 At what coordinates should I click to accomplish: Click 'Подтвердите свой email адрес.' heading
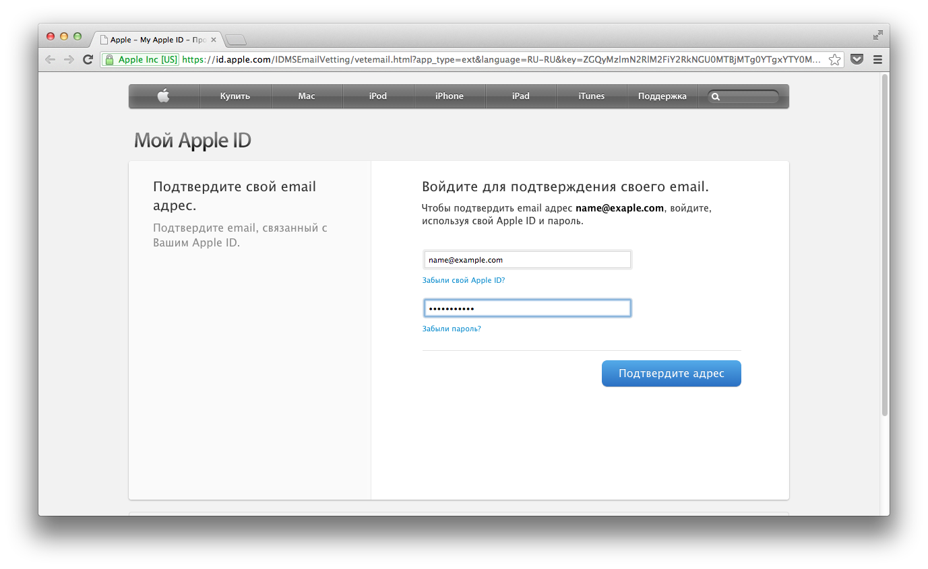tap(235, 196)
